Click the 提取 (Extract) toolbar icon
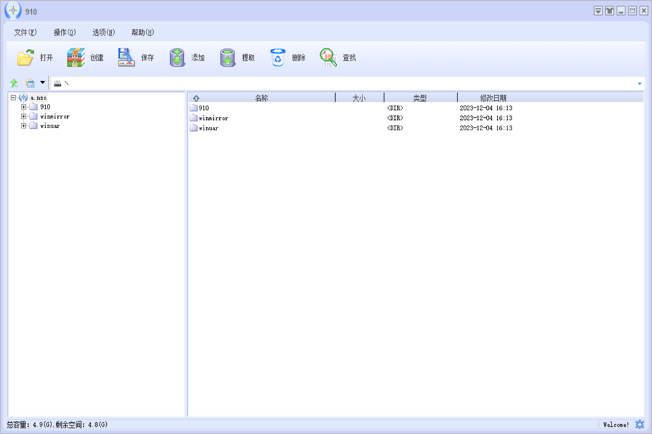 coord(228,58)
